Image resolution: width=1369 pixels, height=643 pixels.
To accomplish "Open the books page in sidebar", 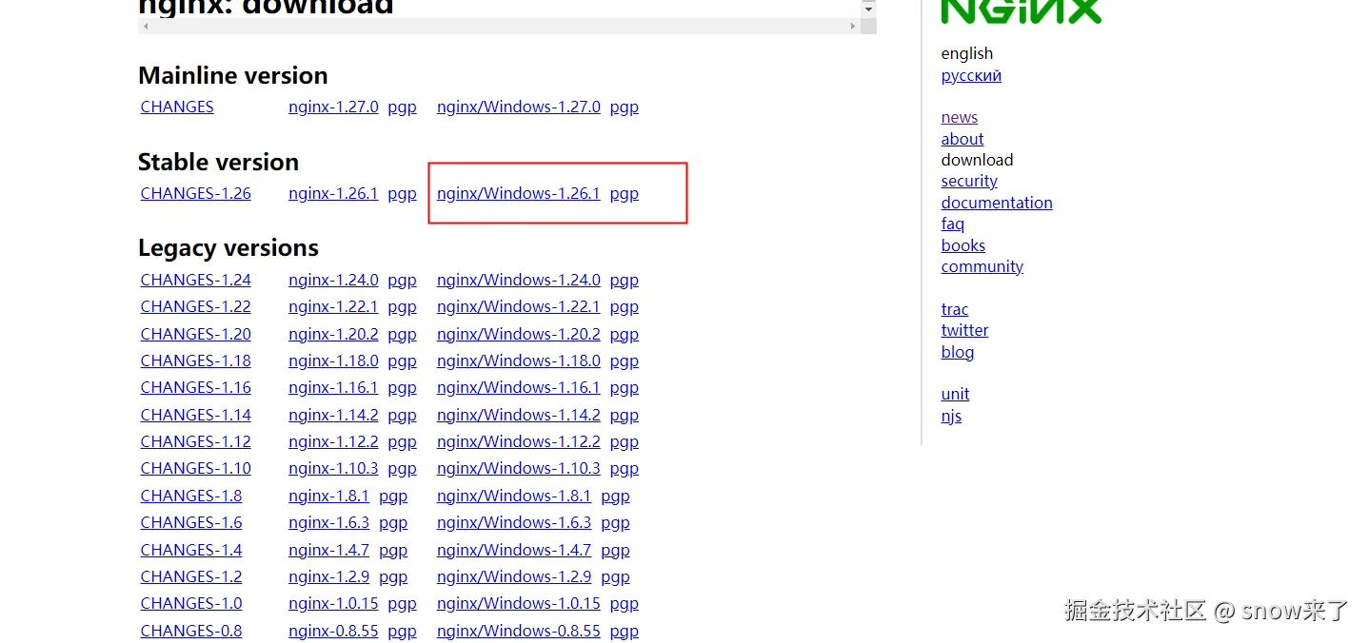I will click(963, 245).
